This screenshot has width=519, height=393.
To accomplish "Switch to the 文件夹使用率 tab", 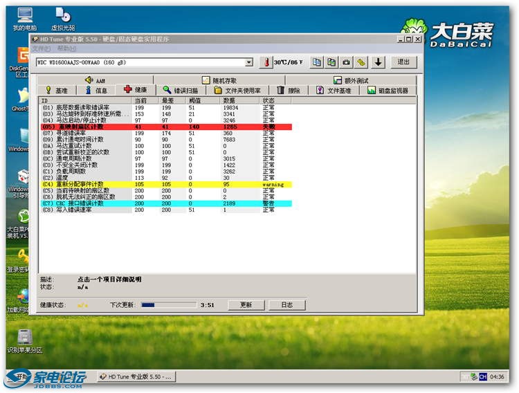I will click(237, 90).
